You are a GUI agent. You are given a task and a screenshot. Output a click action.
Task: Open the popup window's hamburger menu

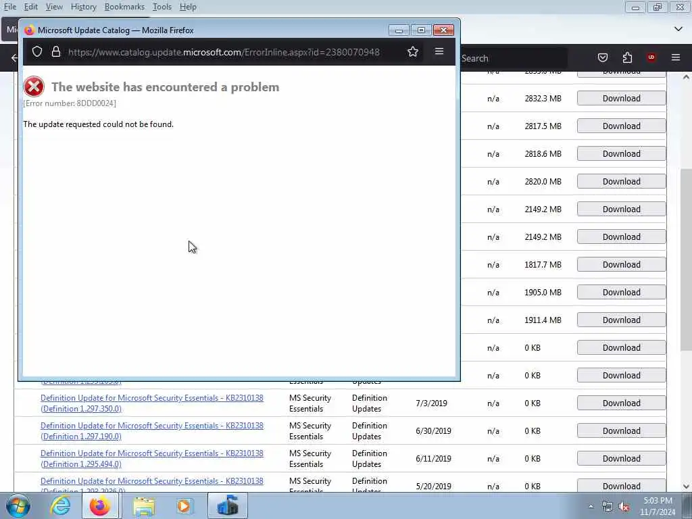point(439,51)
